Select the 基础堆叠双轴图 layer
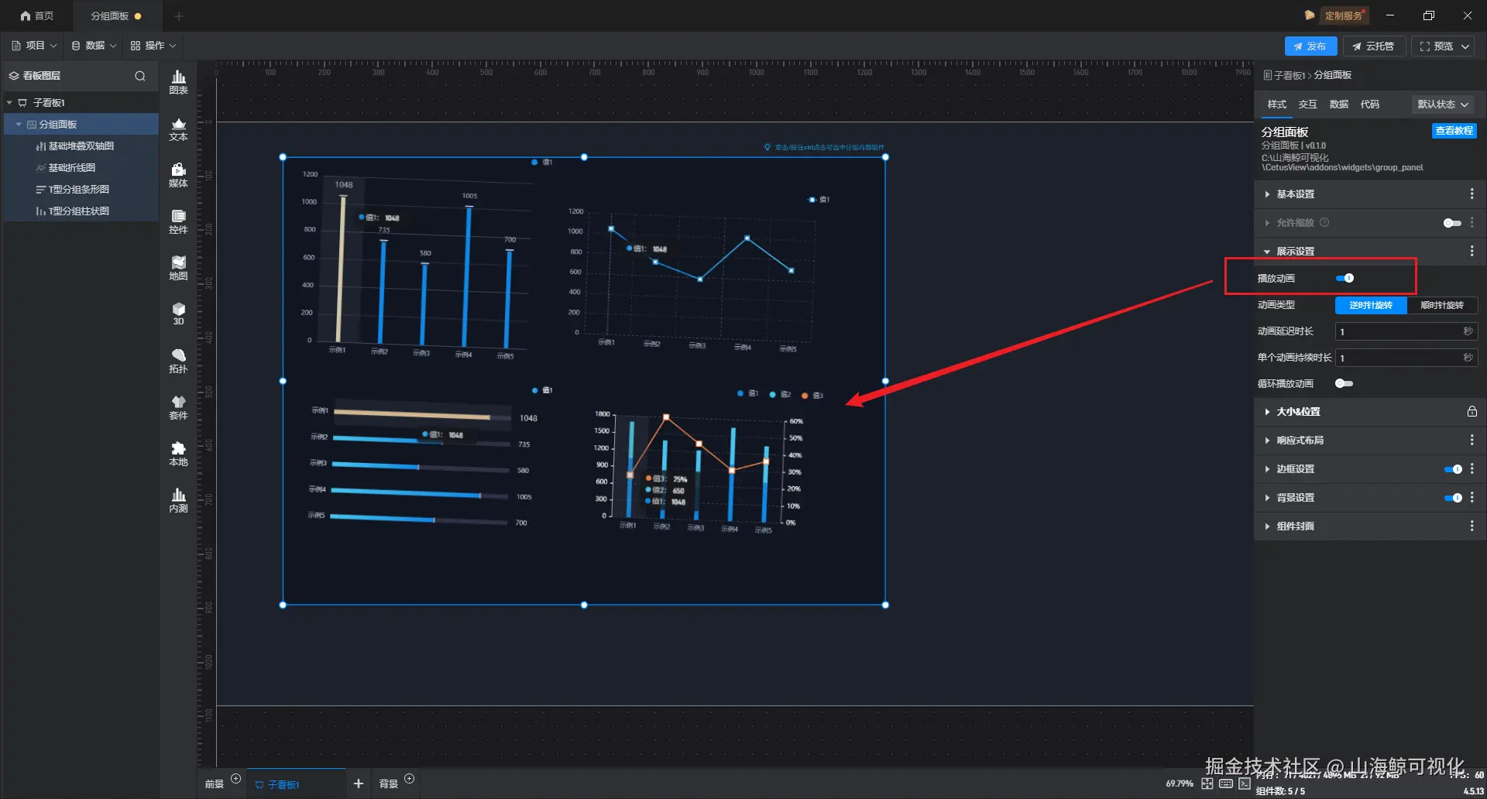Screen dimensions: 1487x799 click(81, 146)
